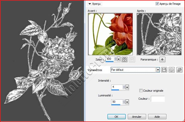Click inside the Luminosité value field
Image resolution: width=185 pixels, height=122 pixels.
117,102
